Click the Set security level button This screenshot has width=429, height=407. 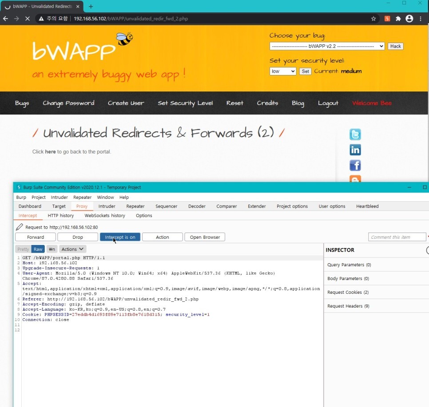click(x=306, y=71)
